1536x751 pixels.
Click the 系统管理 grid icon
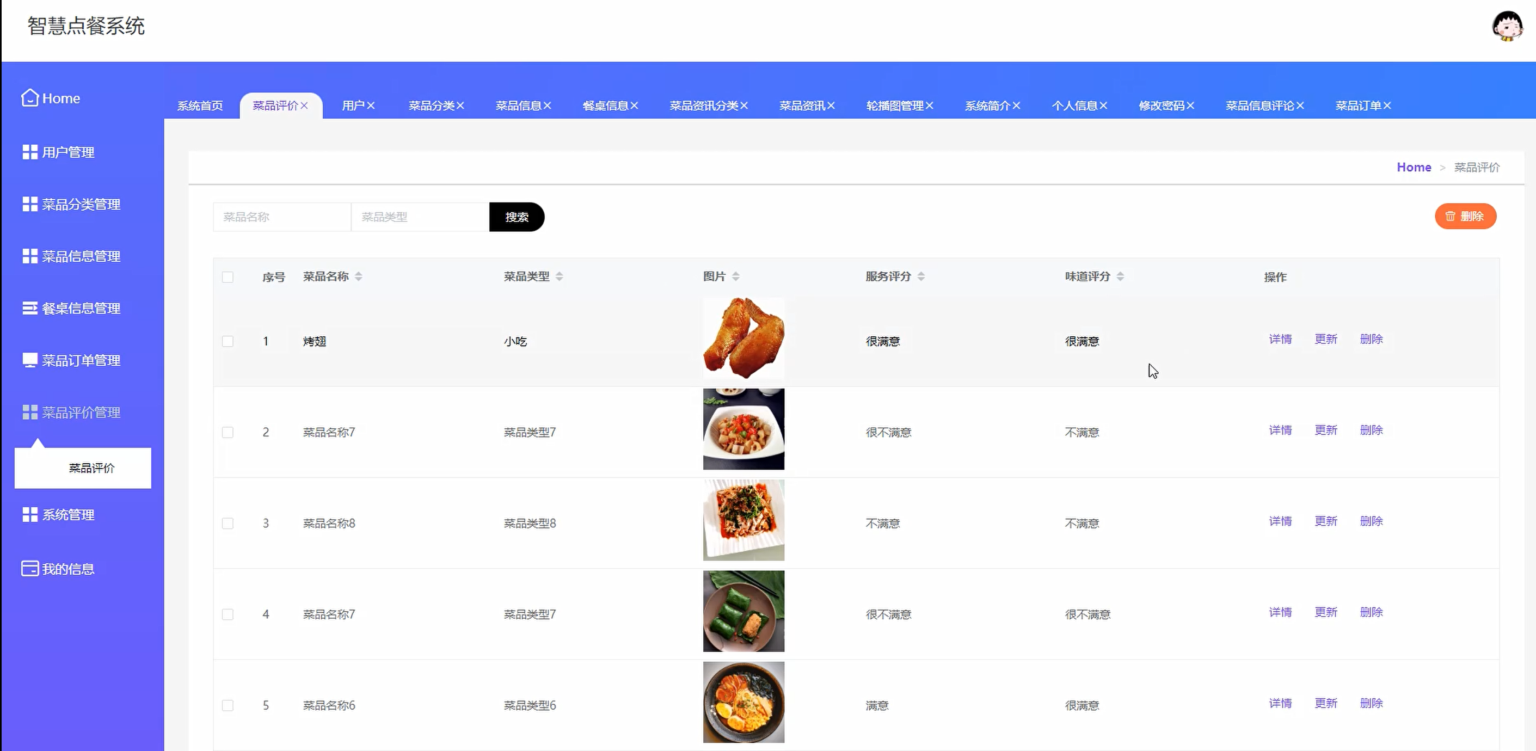[30, 514]
